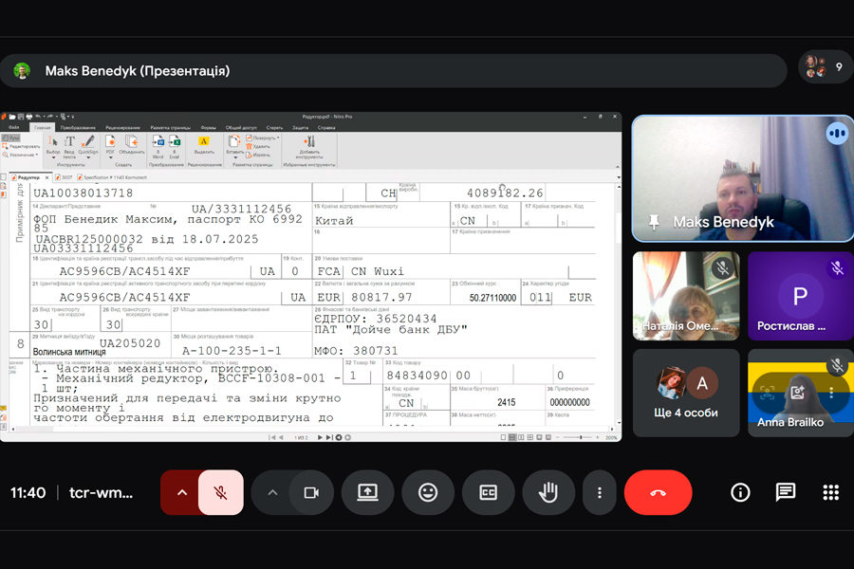Select the Рука hand tool in Nitro

(x=10, y=138)
